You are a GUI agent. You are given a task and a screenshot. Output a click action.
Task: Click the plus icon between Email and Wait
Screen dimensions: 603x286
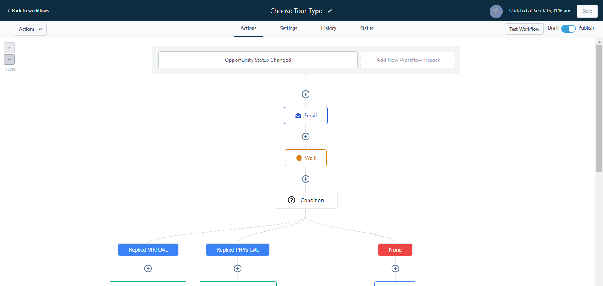[x=305, y=136]
